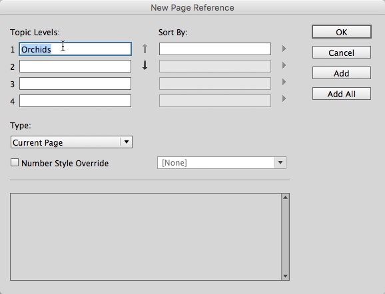Viewport: 385px width, 294px height.
Task: Click the first Sort By input field
Action: pyautogui.click(x=215, y=49)
